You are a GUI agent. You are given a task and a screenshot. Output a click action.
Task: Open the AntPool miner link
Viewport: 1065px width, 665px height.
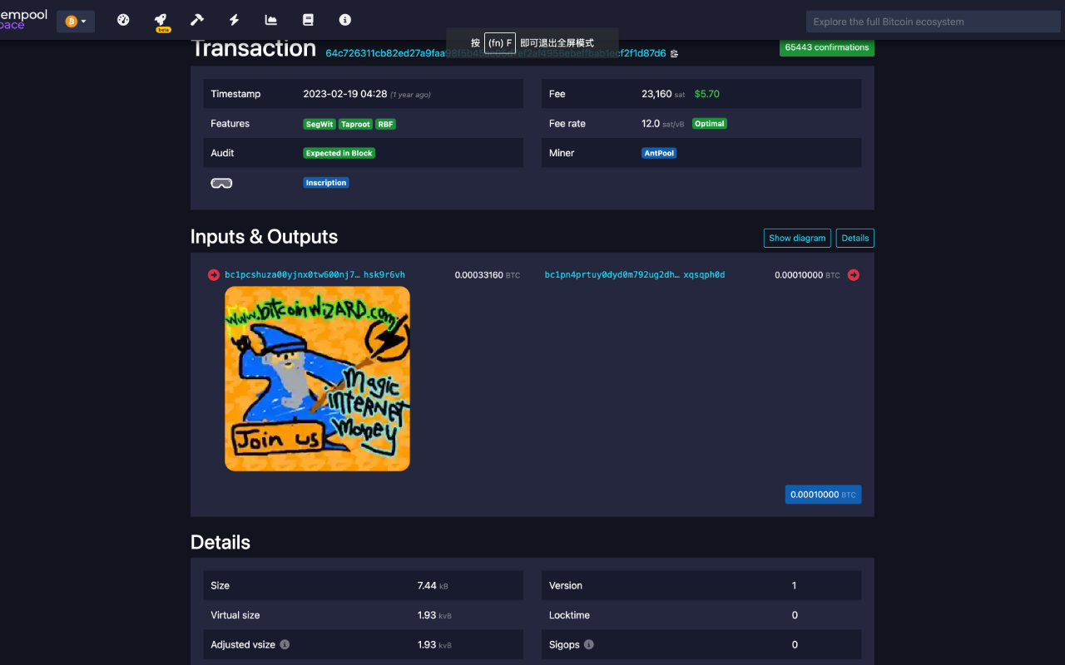[x=659, y=153]
